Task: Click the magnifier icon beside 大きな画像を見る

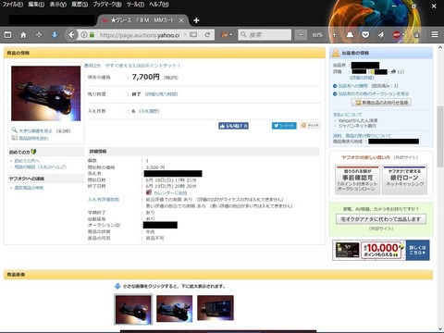Action: coord(14,129)
